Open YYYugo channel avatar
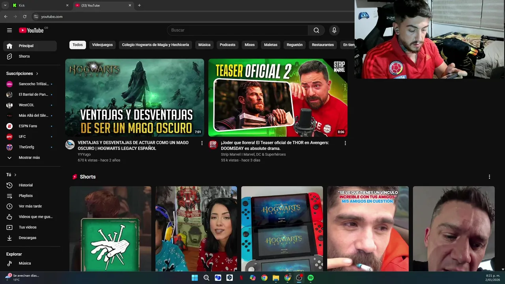 tap(70, 144)
